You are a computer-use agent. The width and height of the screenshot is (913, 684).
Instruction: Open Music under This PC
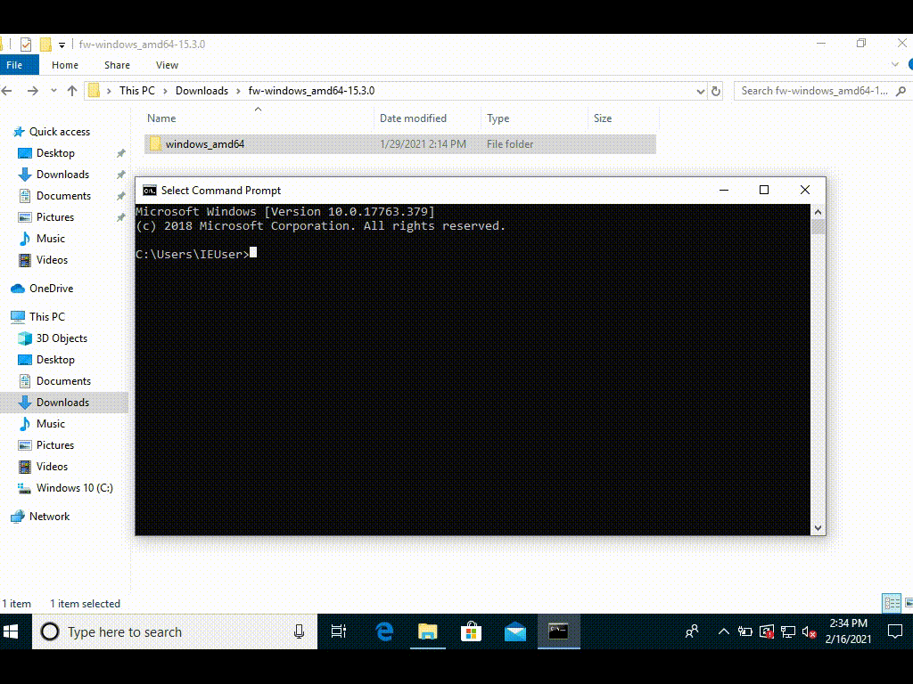tap(50, 424)
